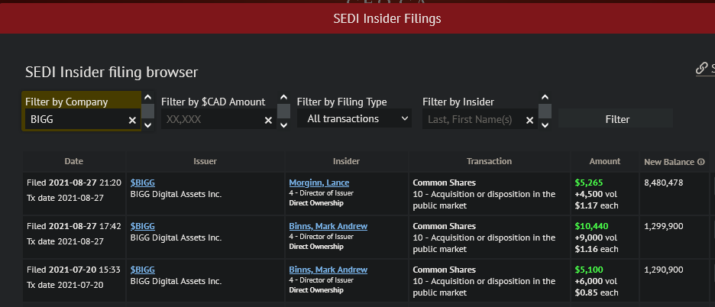715x307 pixels.
Task: Open the first Binns, Mark Andrew link
Action: point(328,226)
